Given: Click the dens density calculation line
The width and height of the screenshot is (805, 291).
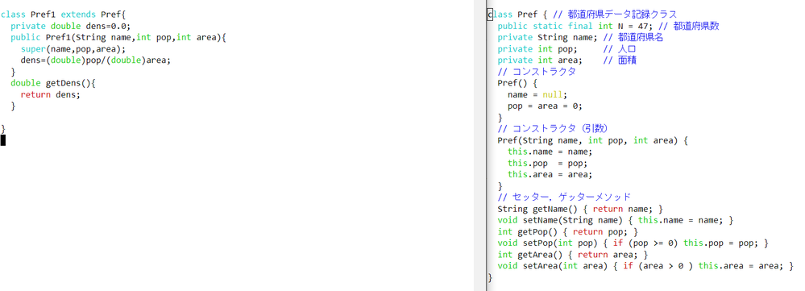Looking at the screenshot, I should click(x=96, y=60).
